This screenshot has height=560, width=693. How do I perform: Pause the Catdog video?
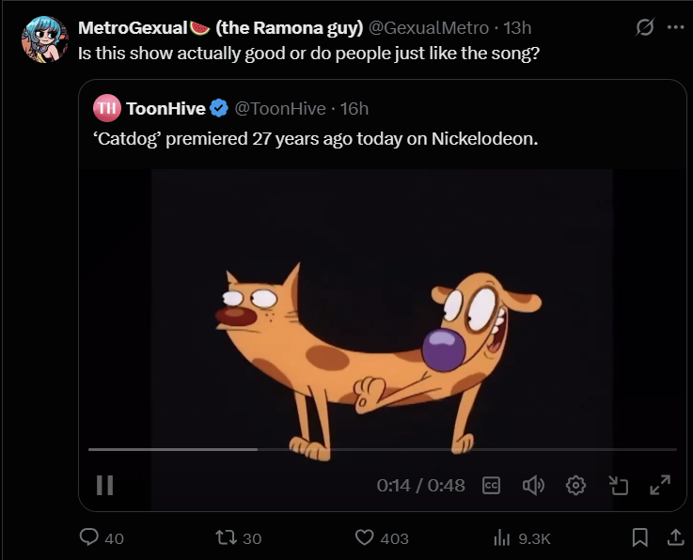coord(105,485)
